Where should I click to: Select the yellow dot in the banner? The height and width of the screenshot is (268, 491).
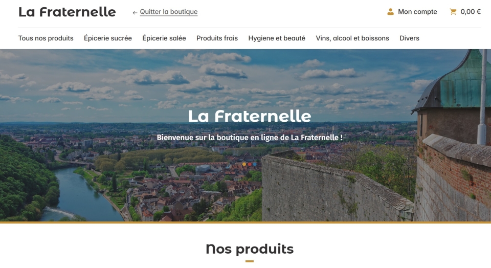tap(244, 164)
